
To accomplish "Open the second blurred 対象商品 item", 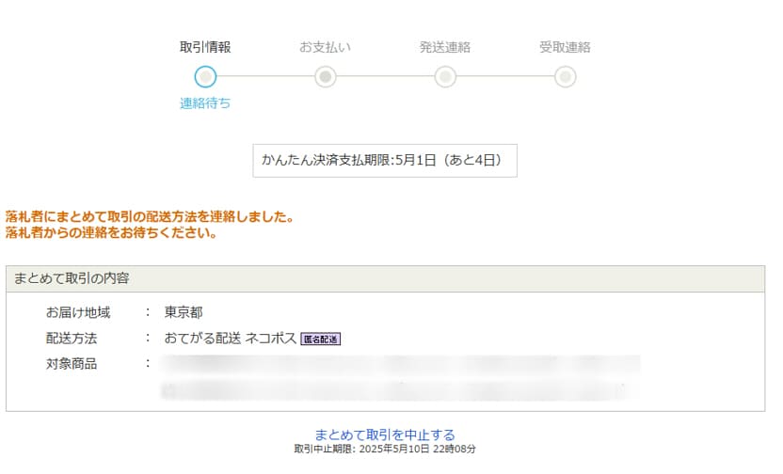I will click(x=400, y=389).
